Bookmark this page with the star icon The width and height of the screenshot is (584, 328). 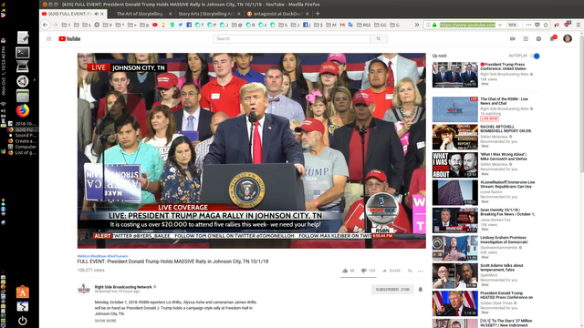click(546, 25)
